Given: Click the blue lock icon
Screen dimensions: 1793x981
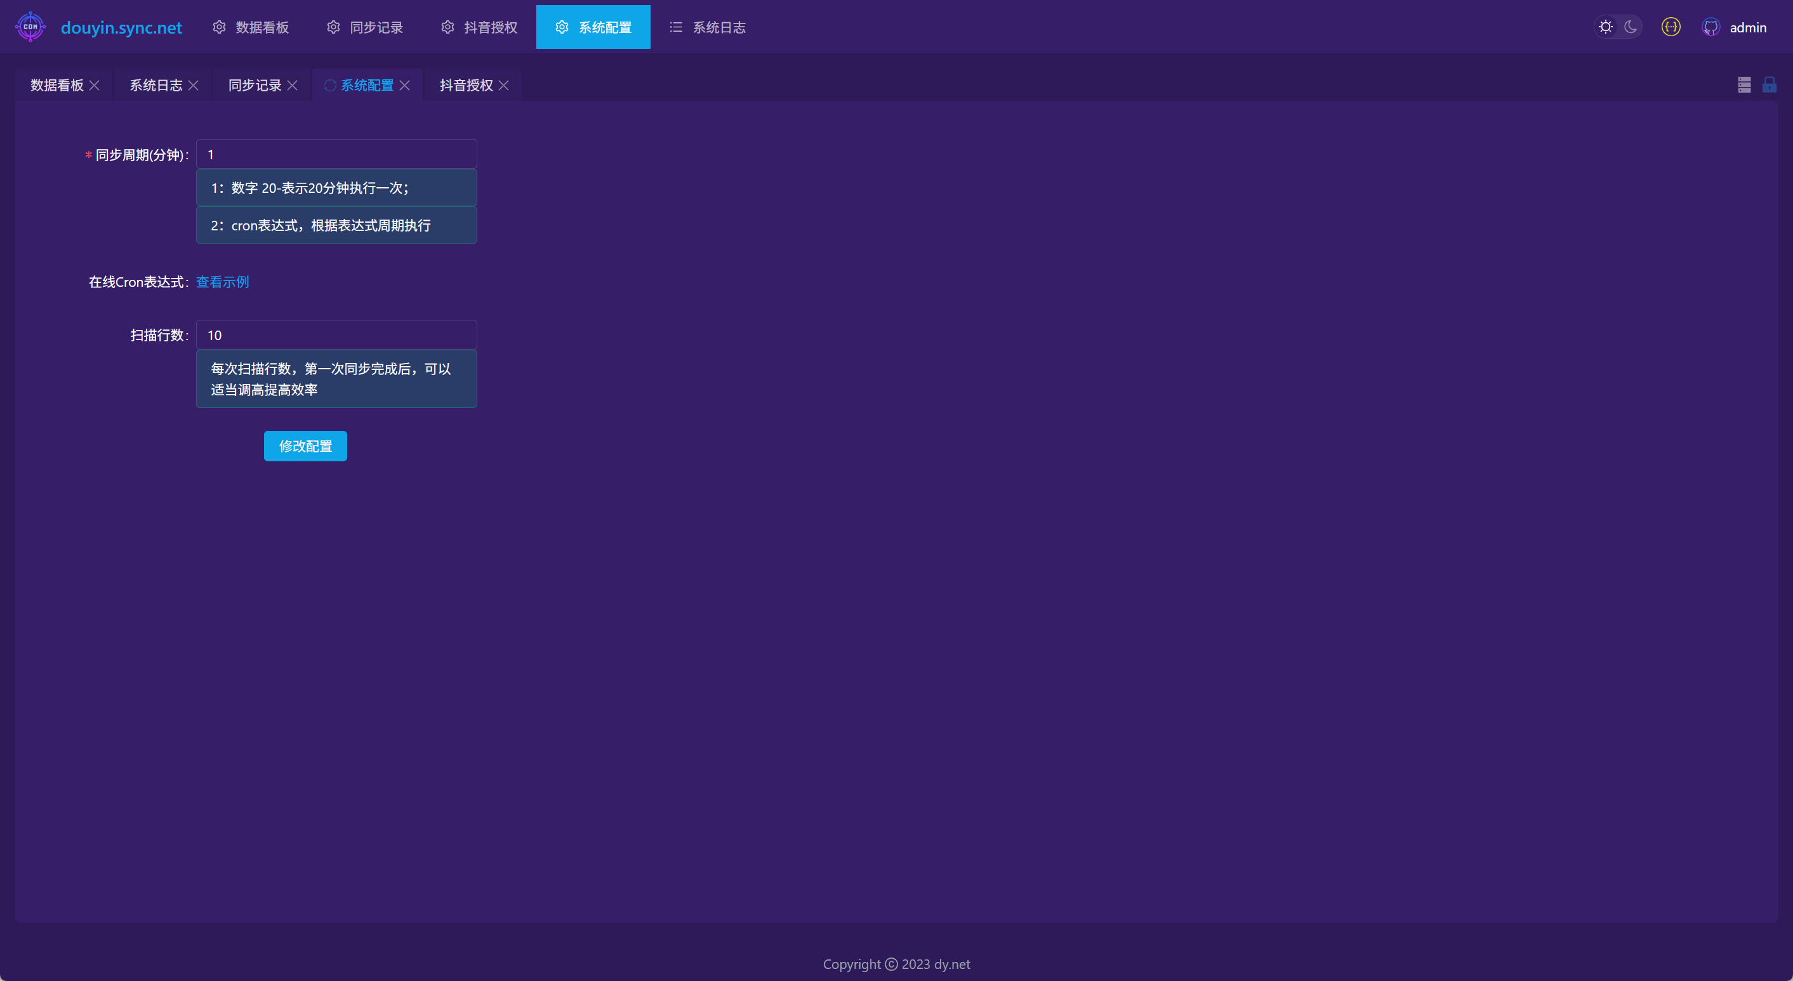Looking at the screenshot, I should coord(1769,85).
